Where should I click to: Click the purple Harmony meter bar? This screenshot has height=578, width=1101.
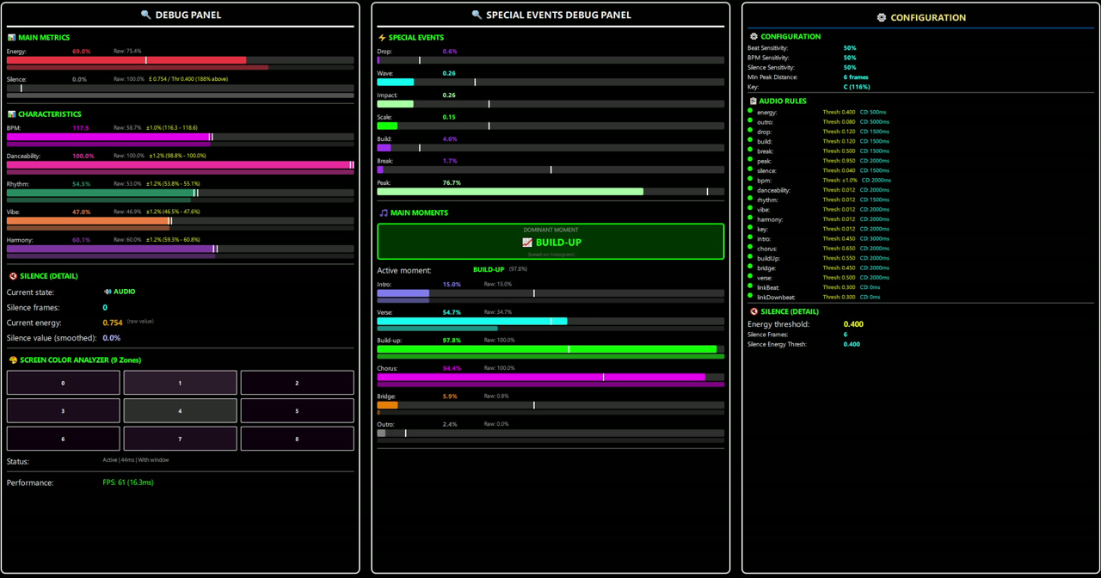180,249
